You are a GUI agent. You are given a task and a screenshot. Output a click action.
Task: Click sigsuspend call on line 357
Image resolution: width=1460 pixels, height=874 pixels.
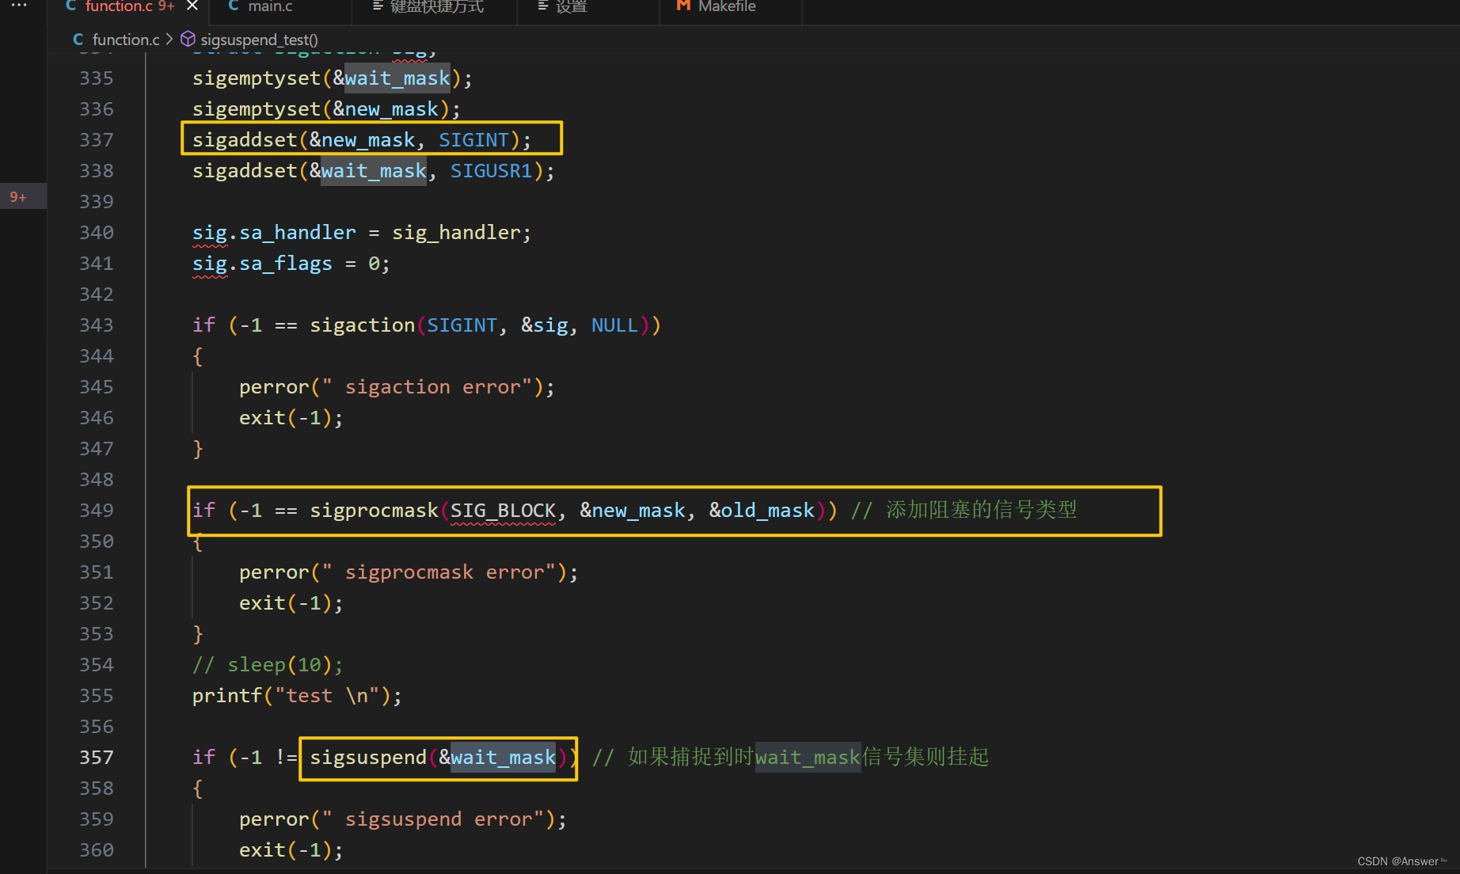[368, 758]
